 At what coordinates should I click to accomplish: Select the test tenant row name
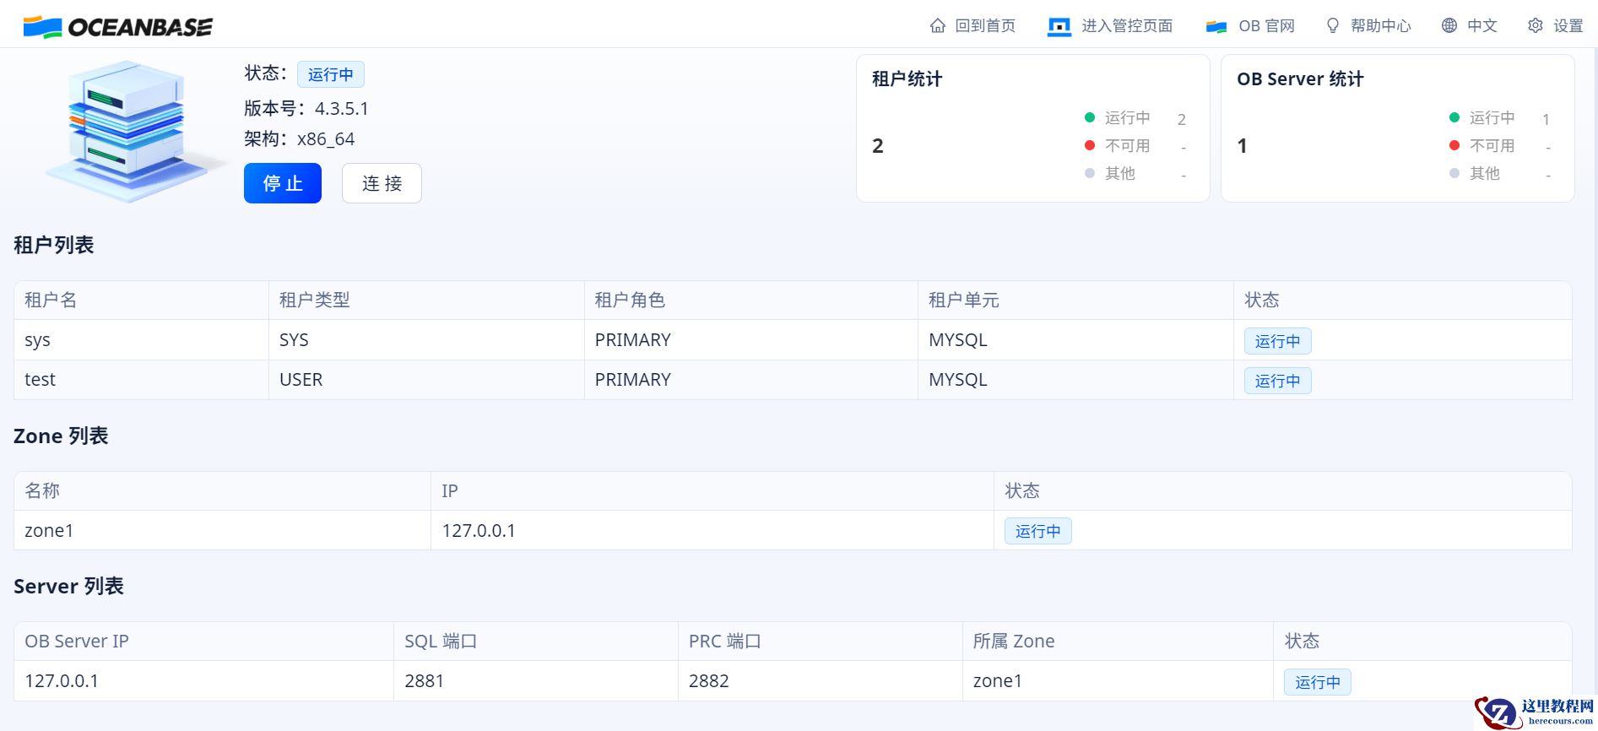(x=40, y=380)
